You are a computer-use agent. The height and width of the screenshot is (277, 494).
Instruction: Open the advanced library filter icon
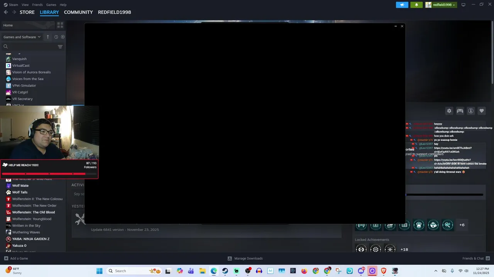(60, 47)
